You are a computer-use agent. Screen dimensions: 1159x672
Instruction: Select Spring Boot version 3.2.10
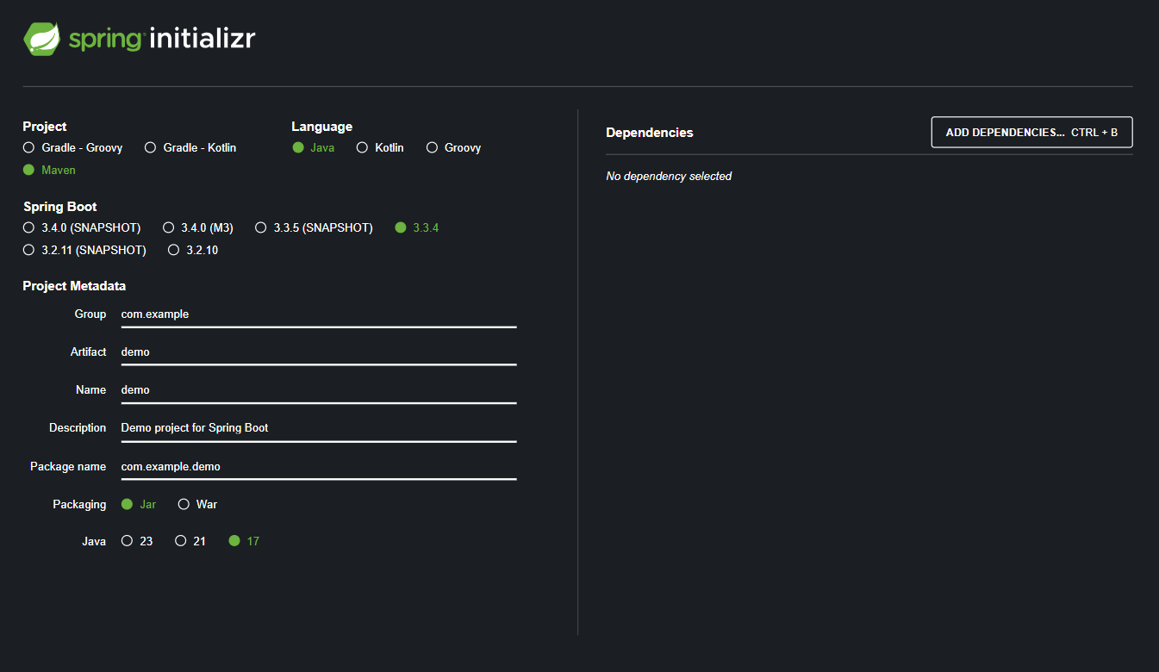coord(192,251)
